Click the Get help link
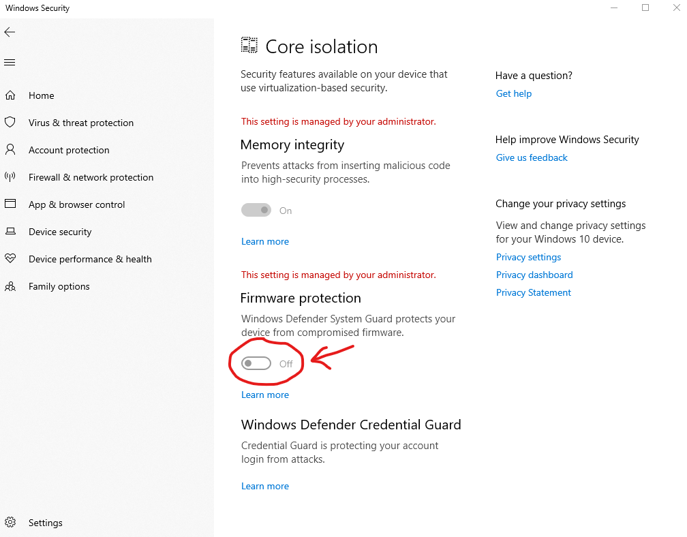Image resolution: width=687 pixels, height=537 pixels. pos(514,94)
